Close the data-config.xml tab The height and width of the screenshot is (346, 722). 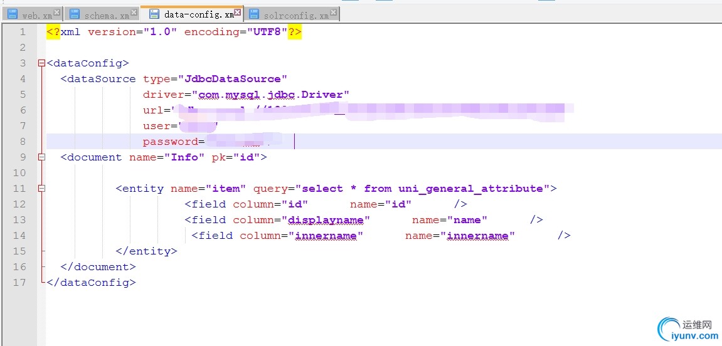238,12
